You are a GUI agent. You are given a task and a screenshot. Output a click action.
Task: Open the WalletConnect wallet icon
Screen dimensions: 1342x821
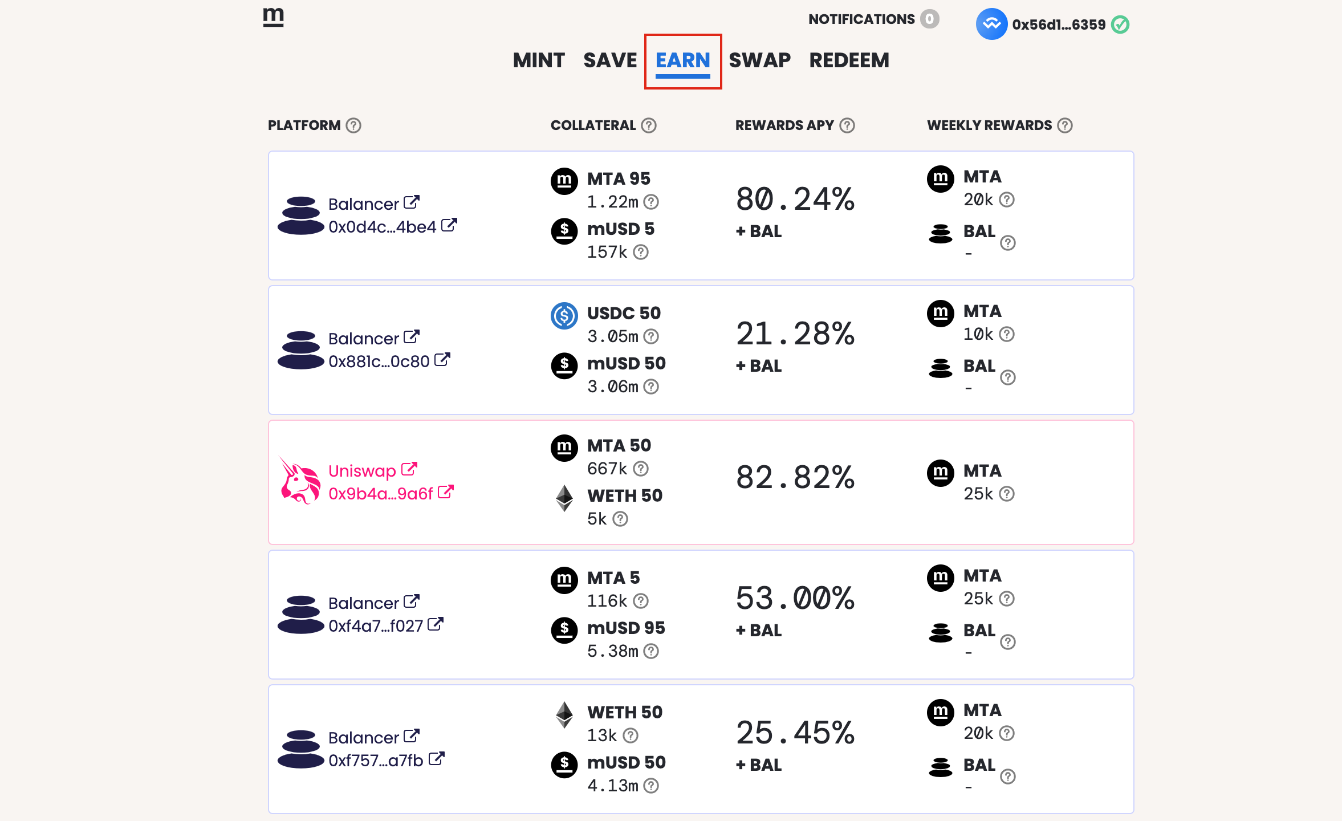(x=991, y=24)
